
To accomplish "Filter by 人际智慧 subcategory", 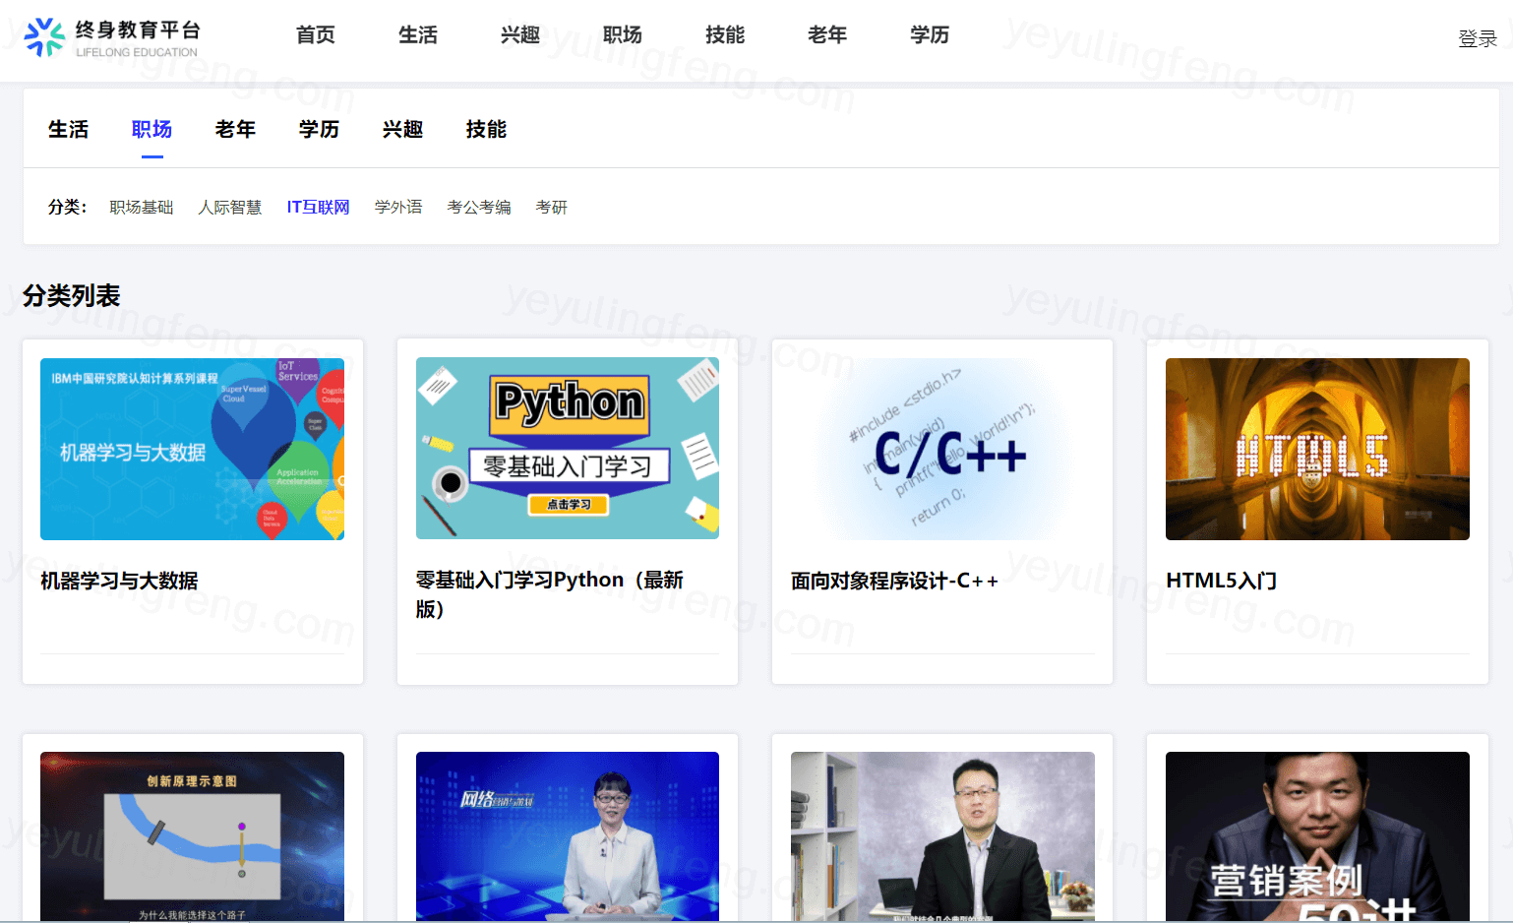I will click(x=229, y=207).
